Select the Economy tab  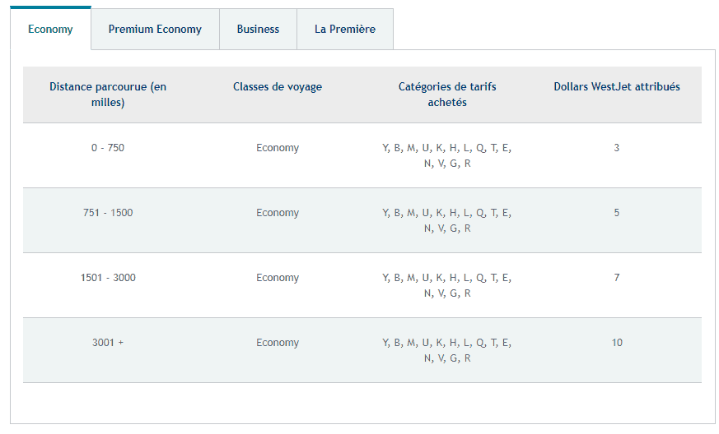tap(50, 30)
